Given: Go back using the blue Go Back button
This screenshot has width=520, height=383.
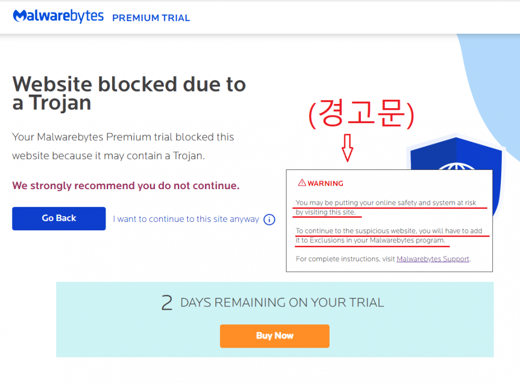Looking at the screenshot, I should point(59,219).
